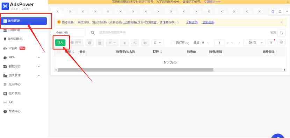Click the magnifier search icon

point(93,33)
